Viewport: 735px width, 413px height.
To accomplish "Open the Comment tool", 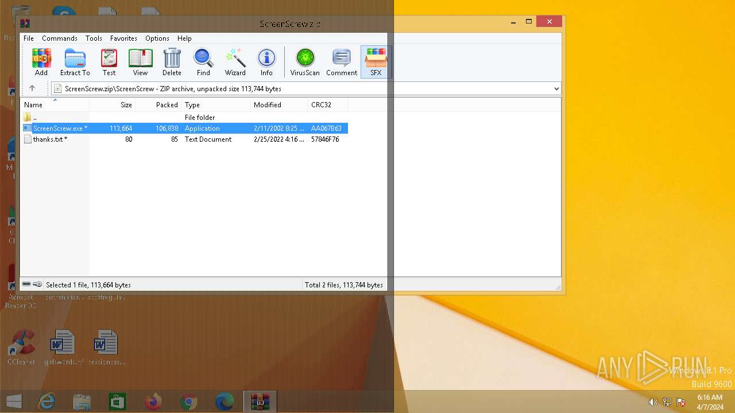I will click(x=342, y=62).
